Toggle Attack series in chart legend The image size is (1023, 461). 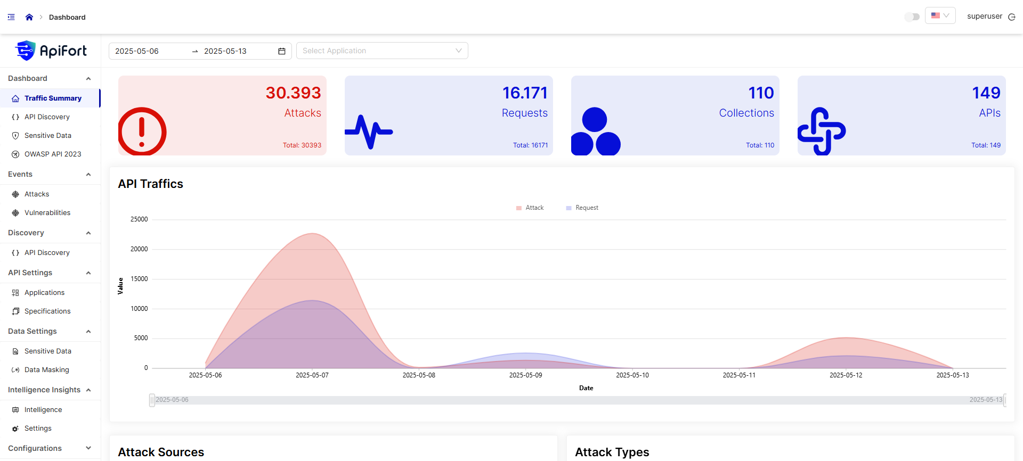point(530,208)
